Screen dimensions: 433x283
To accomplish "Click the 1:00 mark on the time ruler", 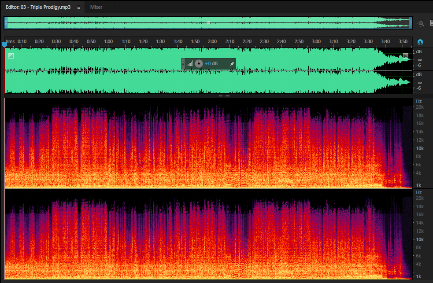I will [x=108, y=41].
